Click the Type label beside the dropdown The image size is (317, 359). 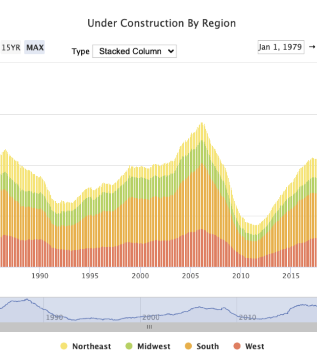[80, 52]
